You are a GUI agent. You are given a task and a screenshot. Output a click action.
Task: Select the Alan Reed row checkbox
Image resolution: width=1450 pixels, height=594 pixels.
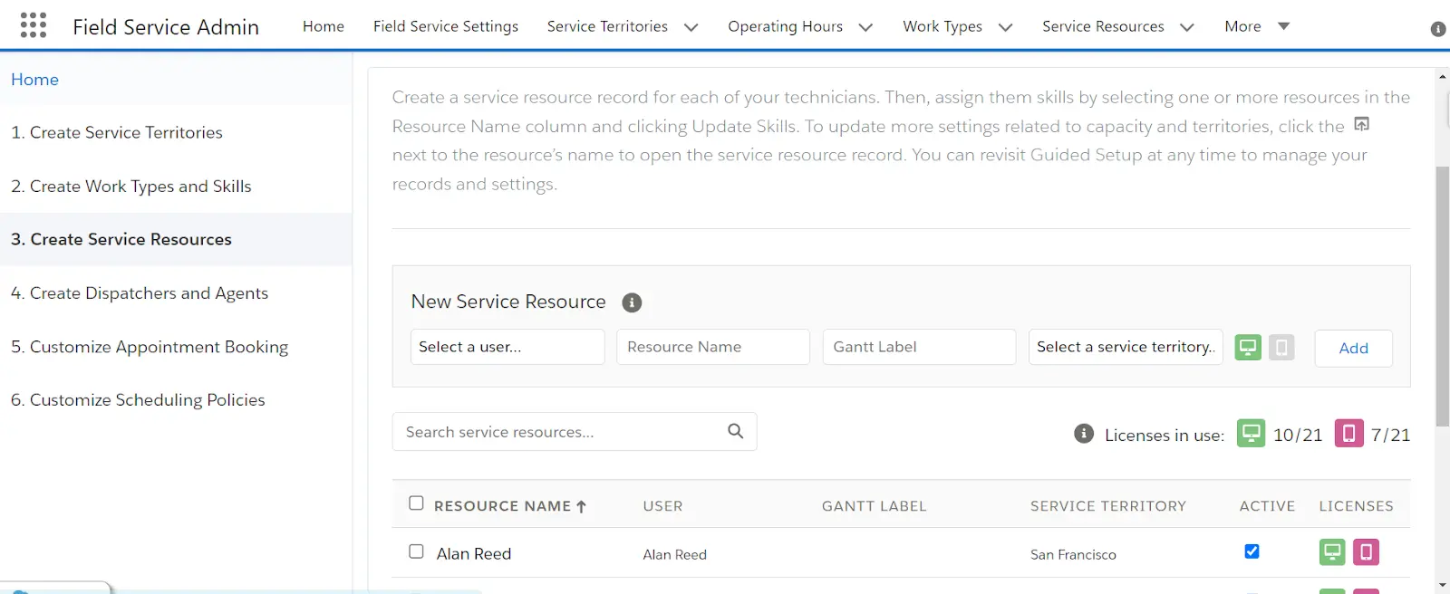(416, 551)
